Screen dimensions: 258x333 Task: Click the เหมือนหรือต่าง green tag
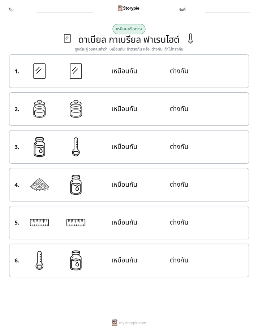(129, 29)
